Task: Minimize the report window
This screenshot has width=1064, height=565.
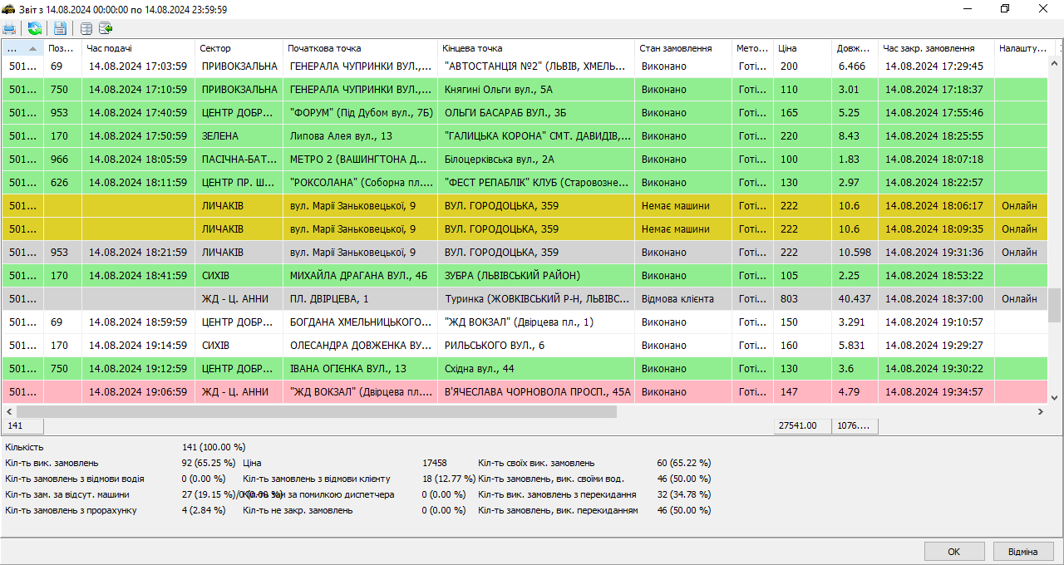Action: 968,9
